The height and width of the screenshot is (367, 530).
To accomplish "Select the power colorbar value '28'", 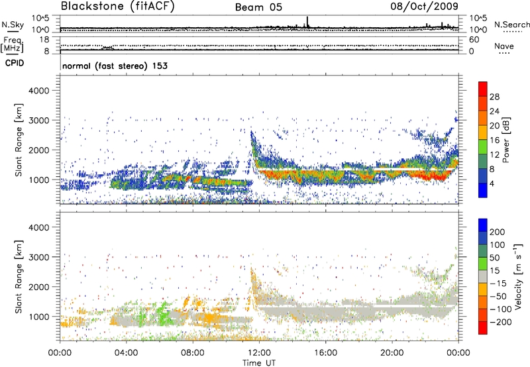I will [x=494, y=97].
